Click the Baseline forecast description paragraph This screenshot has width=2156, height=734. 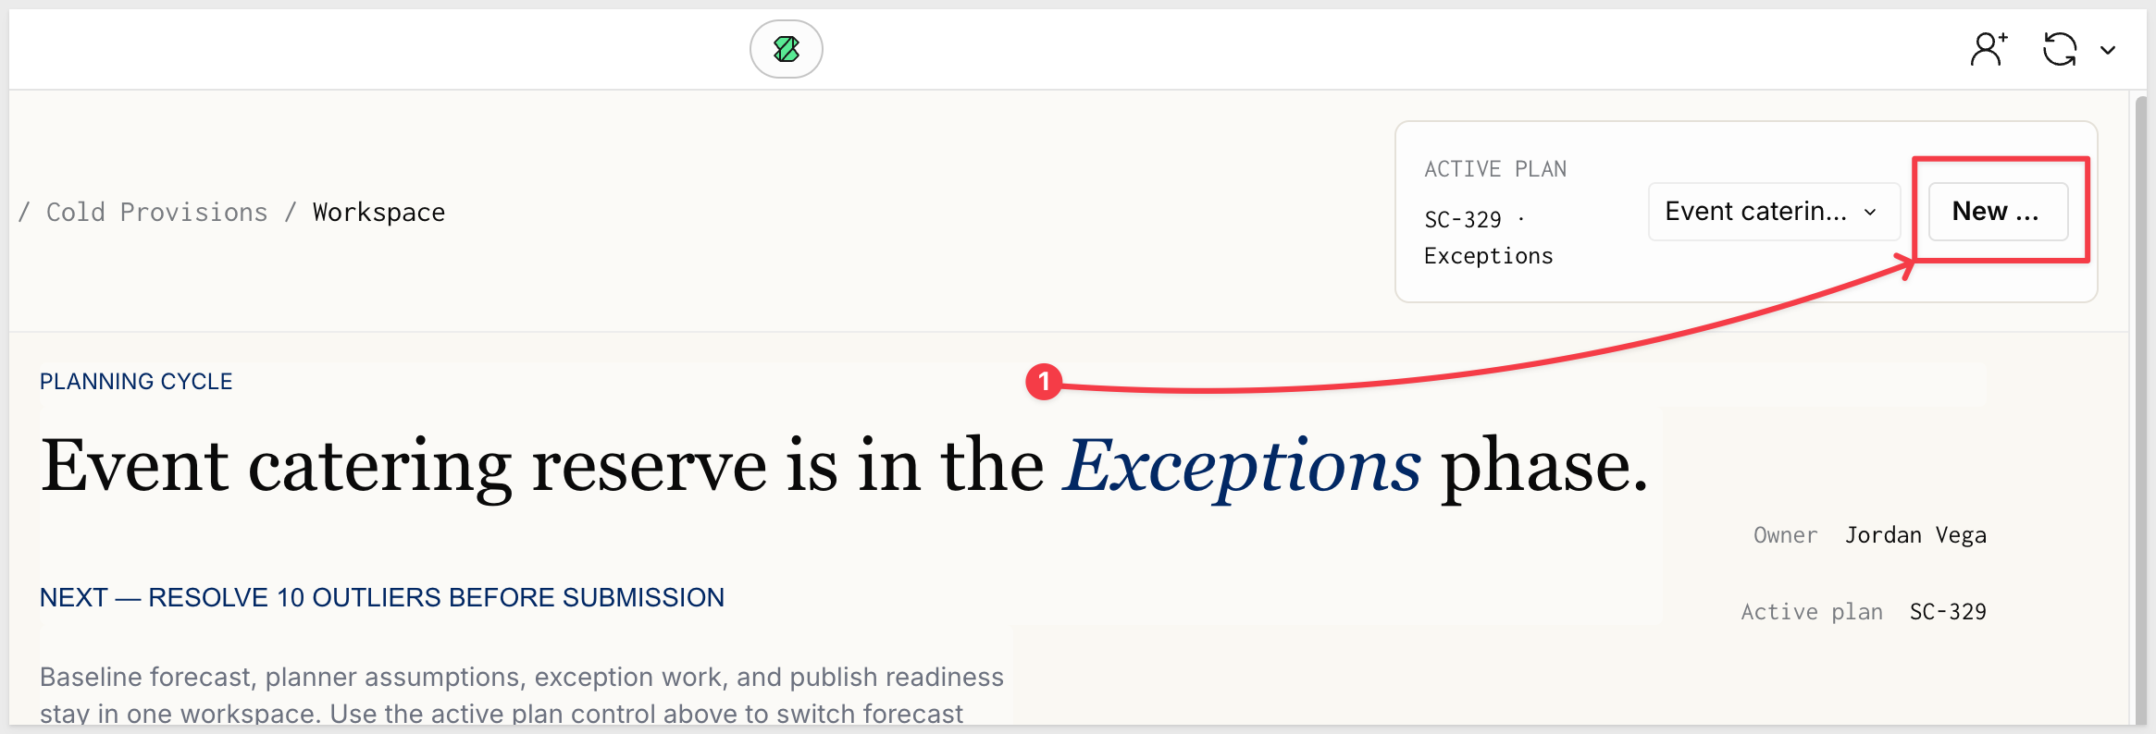[x=521, y=695]
